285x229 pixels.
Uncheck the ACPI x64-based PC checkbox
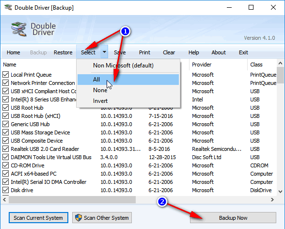coord(5,174)
